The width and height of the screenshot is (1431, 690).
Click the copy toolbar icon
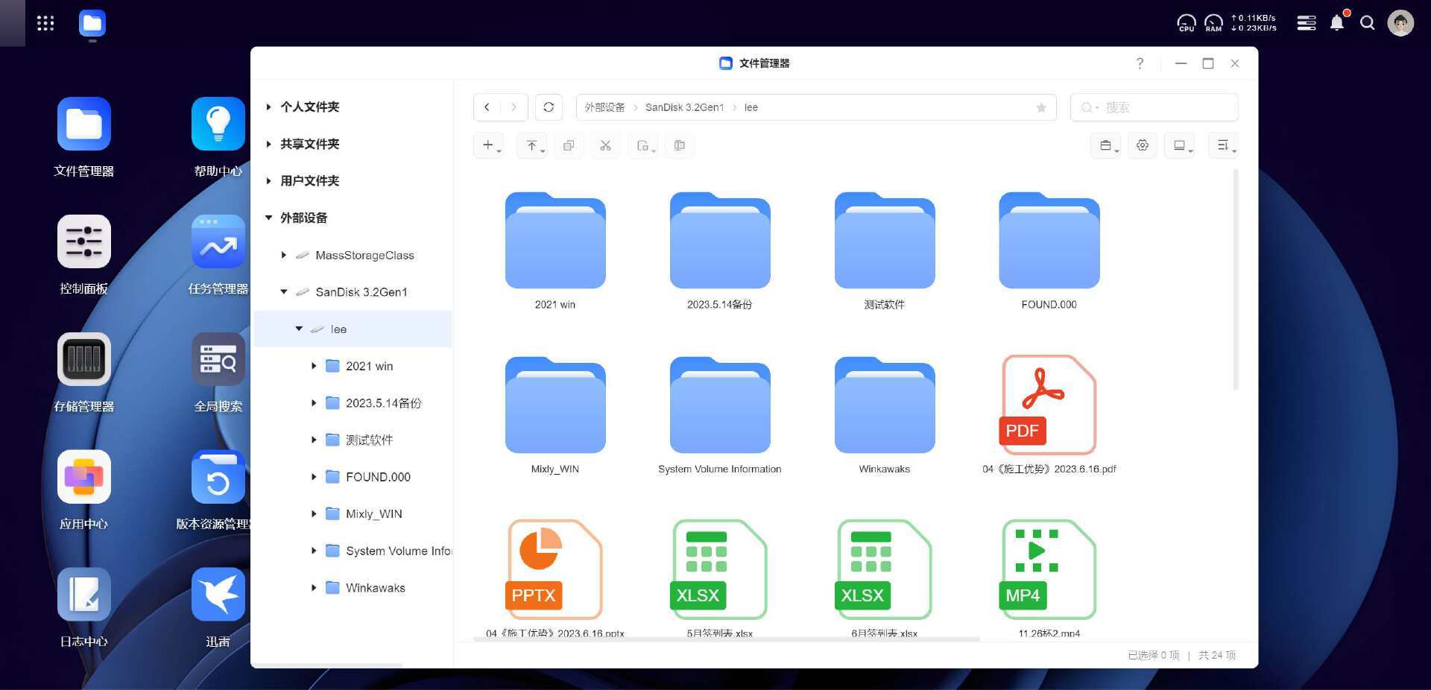(569, 145)
